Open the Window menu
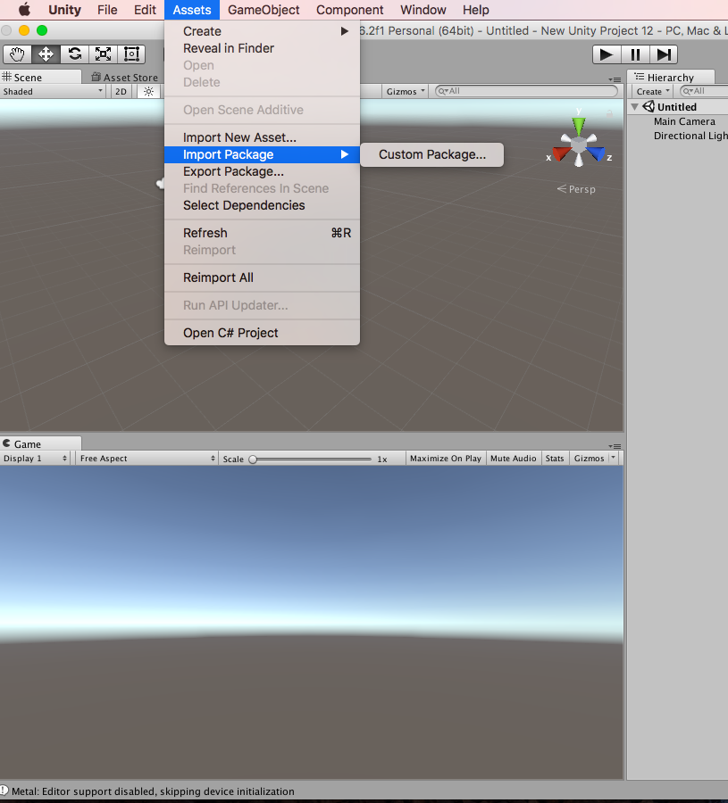This screenshot has width=728, height=803. point(423,10)
